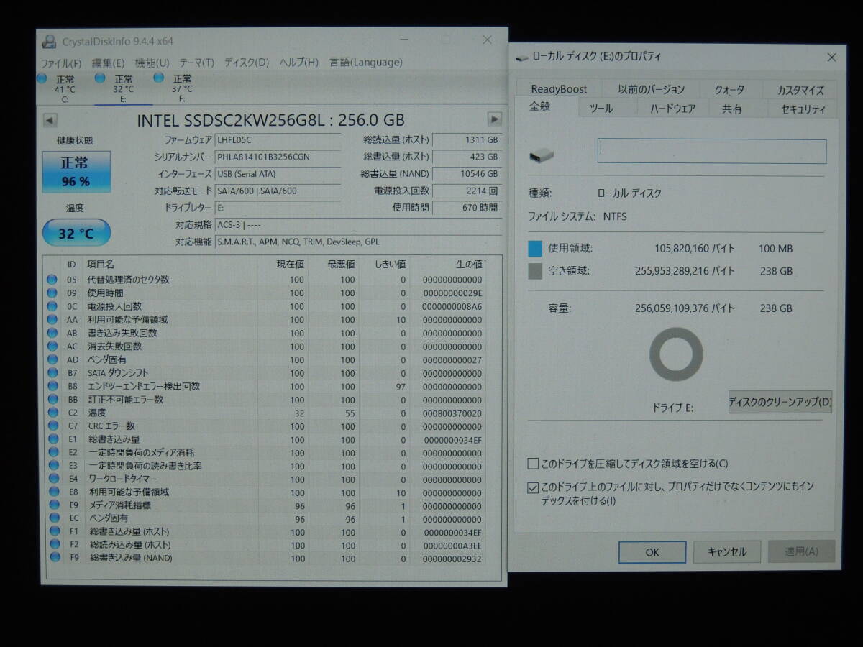Click the drive label input field
Image resolution: width=863 pixels, height=647 pixels.
(712, 151)
